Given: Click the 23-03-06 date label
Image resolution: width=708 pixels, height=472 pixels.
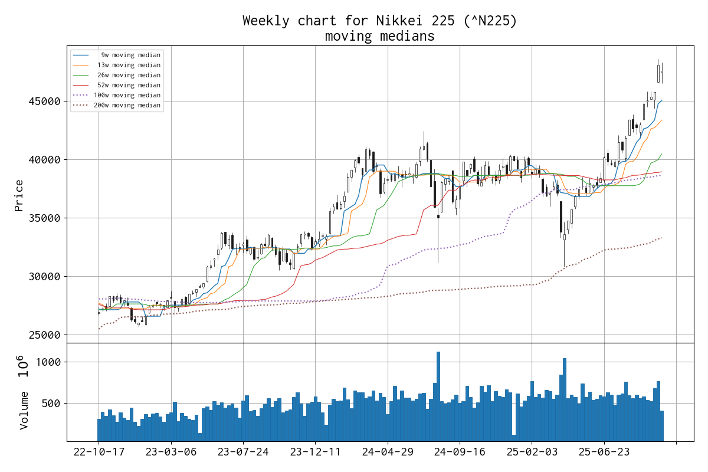Looking at the screenshot, I should 171,452.
